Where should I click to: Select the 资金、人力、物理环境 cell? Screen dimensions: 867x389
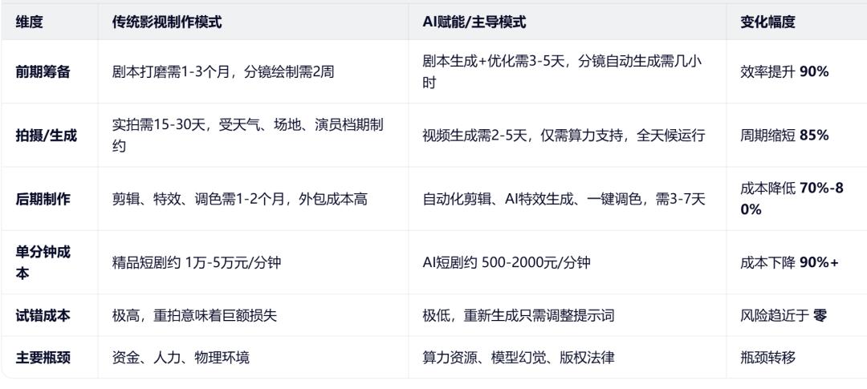(x=181, y=357)
